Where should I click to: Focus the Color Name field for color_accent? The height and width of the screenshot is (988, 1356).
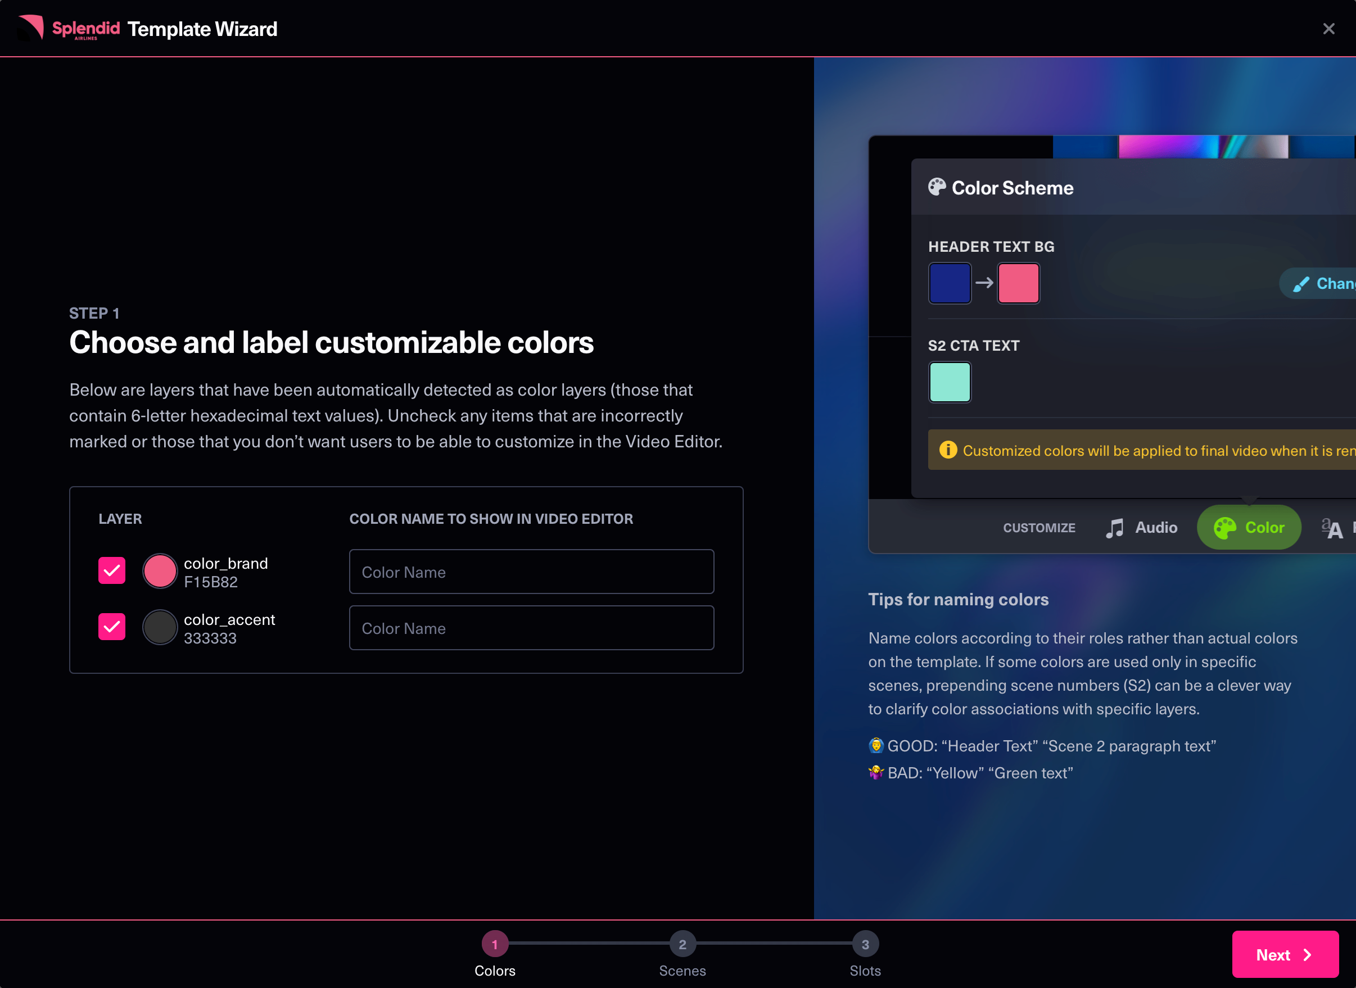point(531,628)
